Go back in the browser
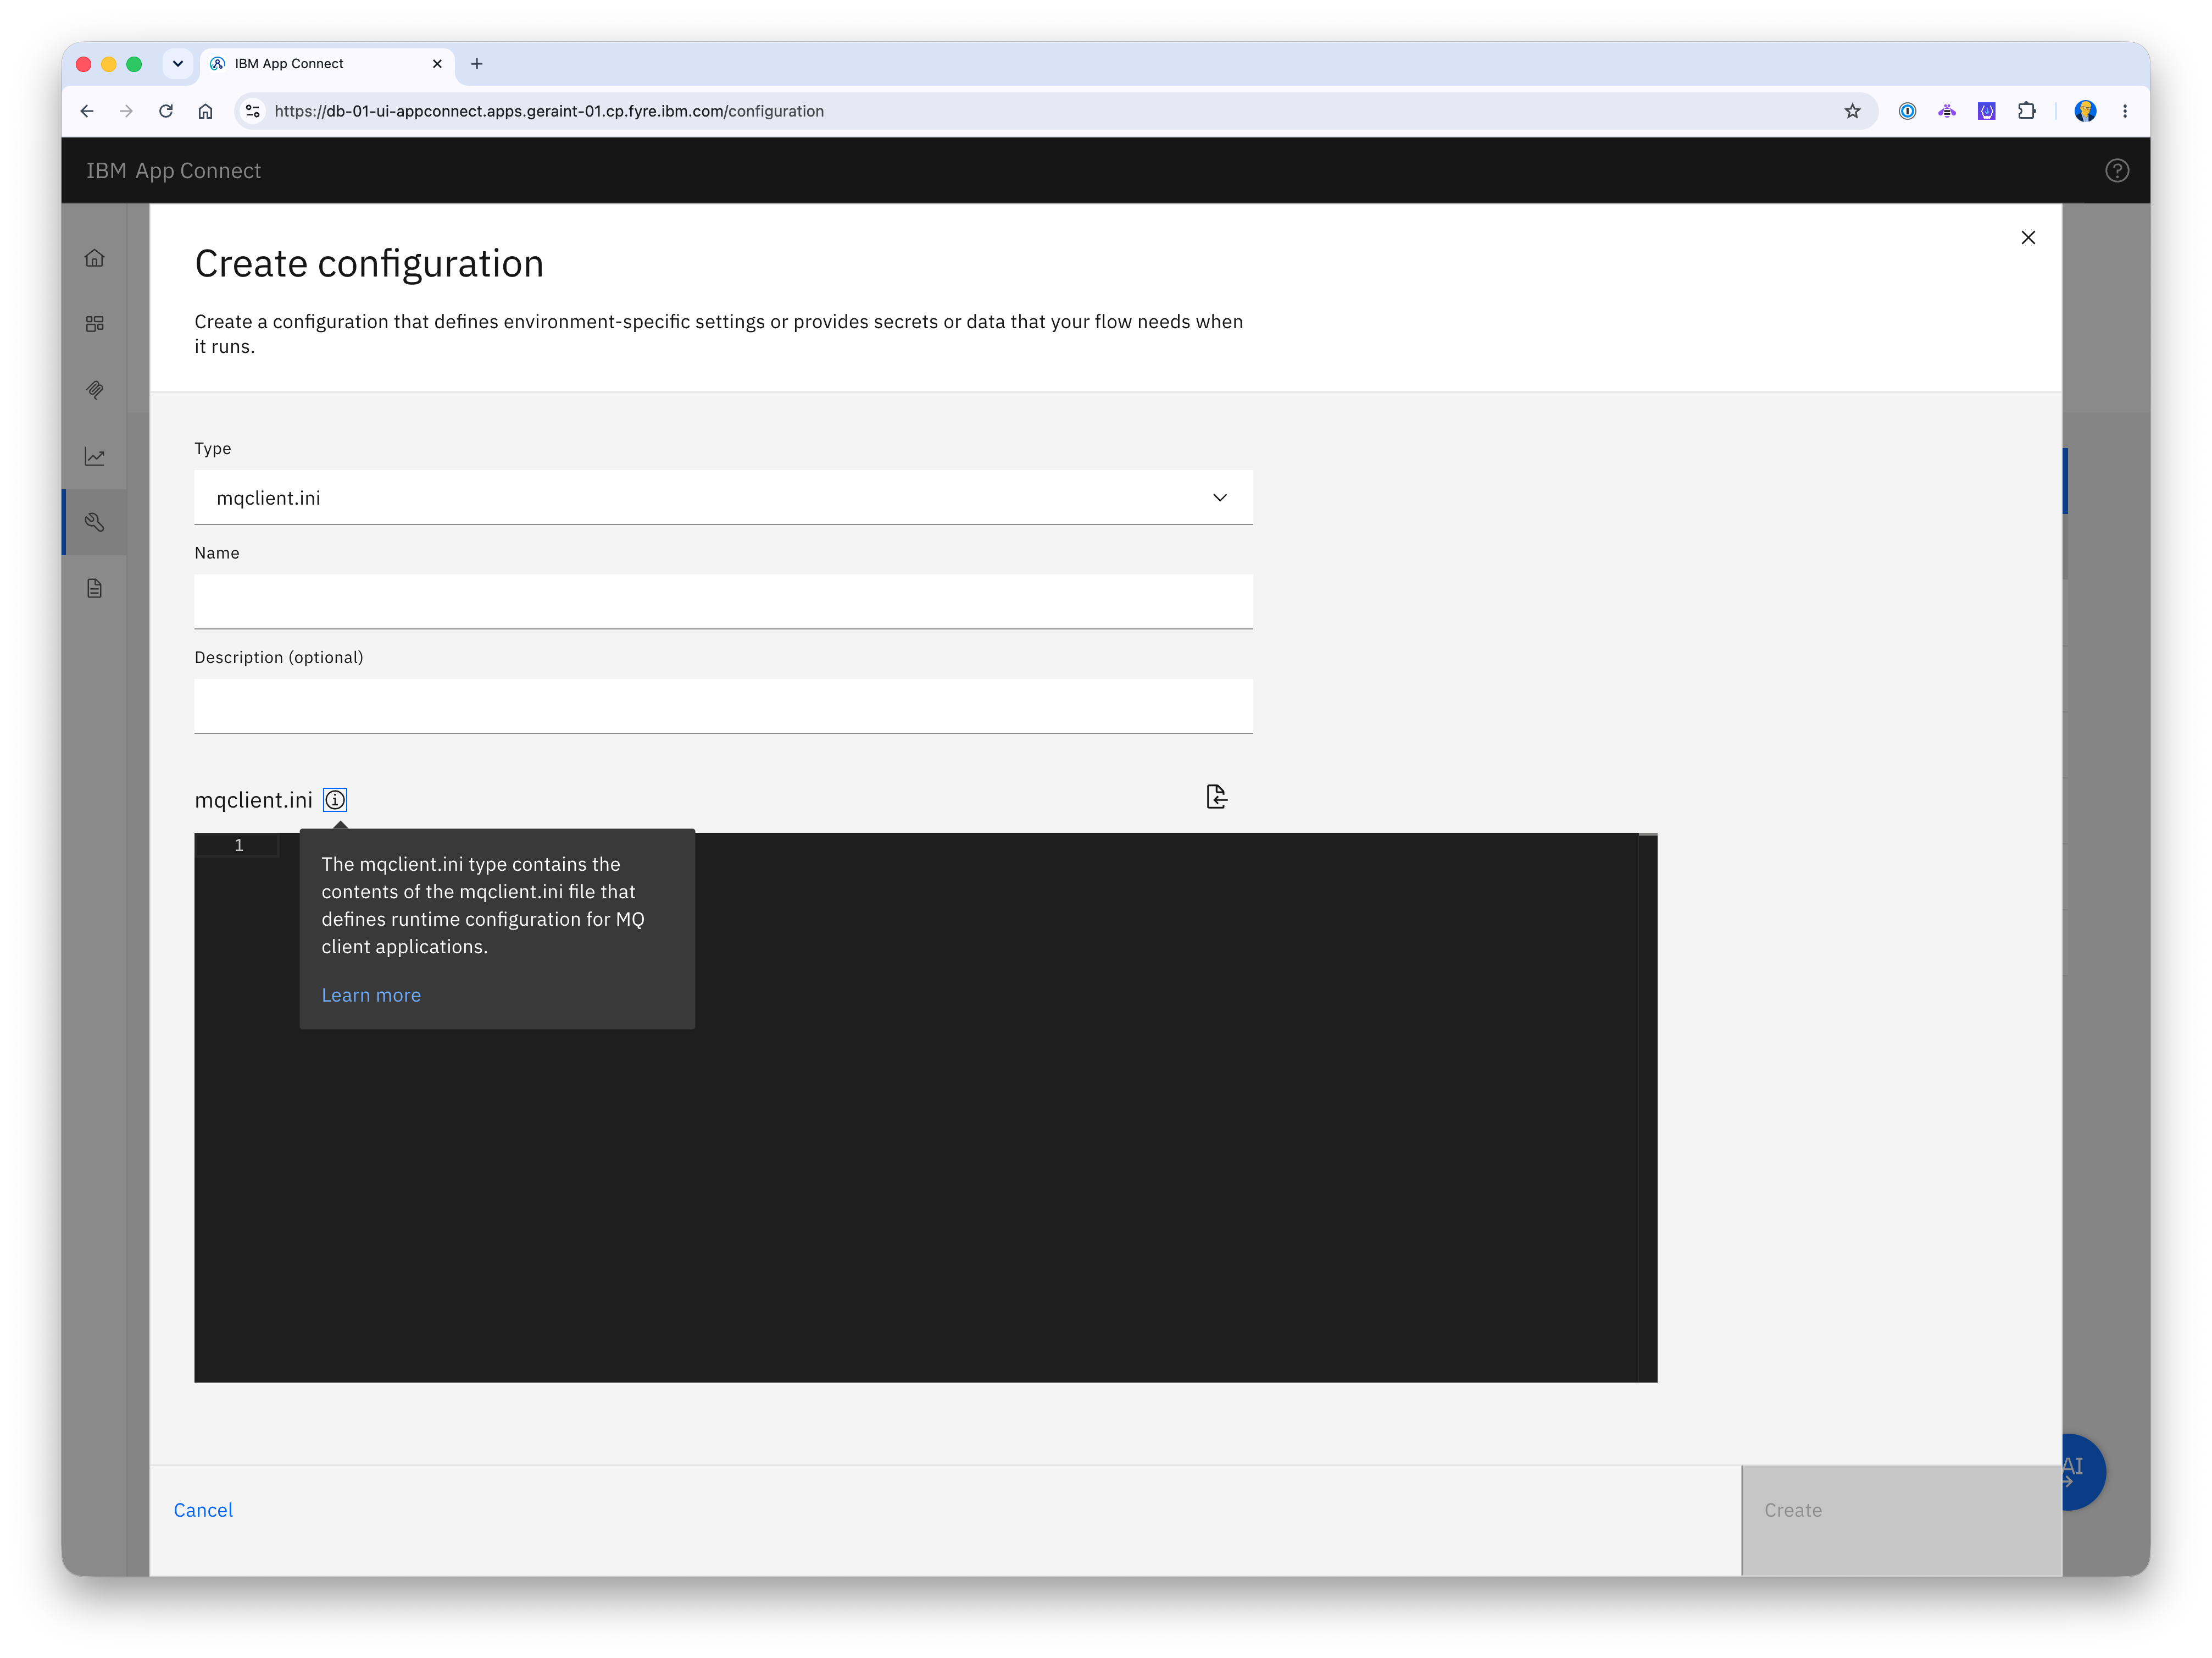 (x=87, y=111)
